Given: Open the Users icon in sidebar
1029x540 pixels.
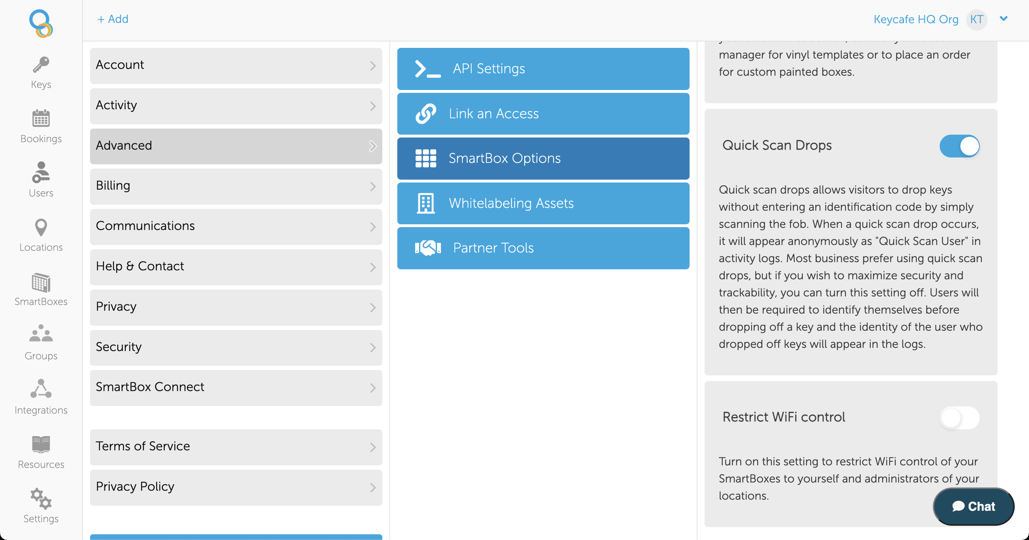Looking at the screenshot, I should pos(41,172).
